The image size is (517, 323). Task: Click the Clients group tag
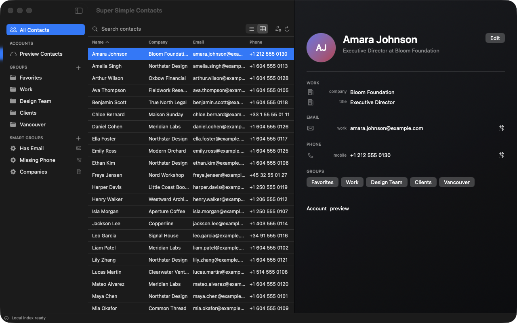click(x=423, y=182)
